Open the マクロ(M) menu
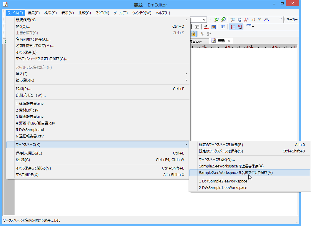Image resolution: width=311 pixels, height=226 pixels. point(102,13)
